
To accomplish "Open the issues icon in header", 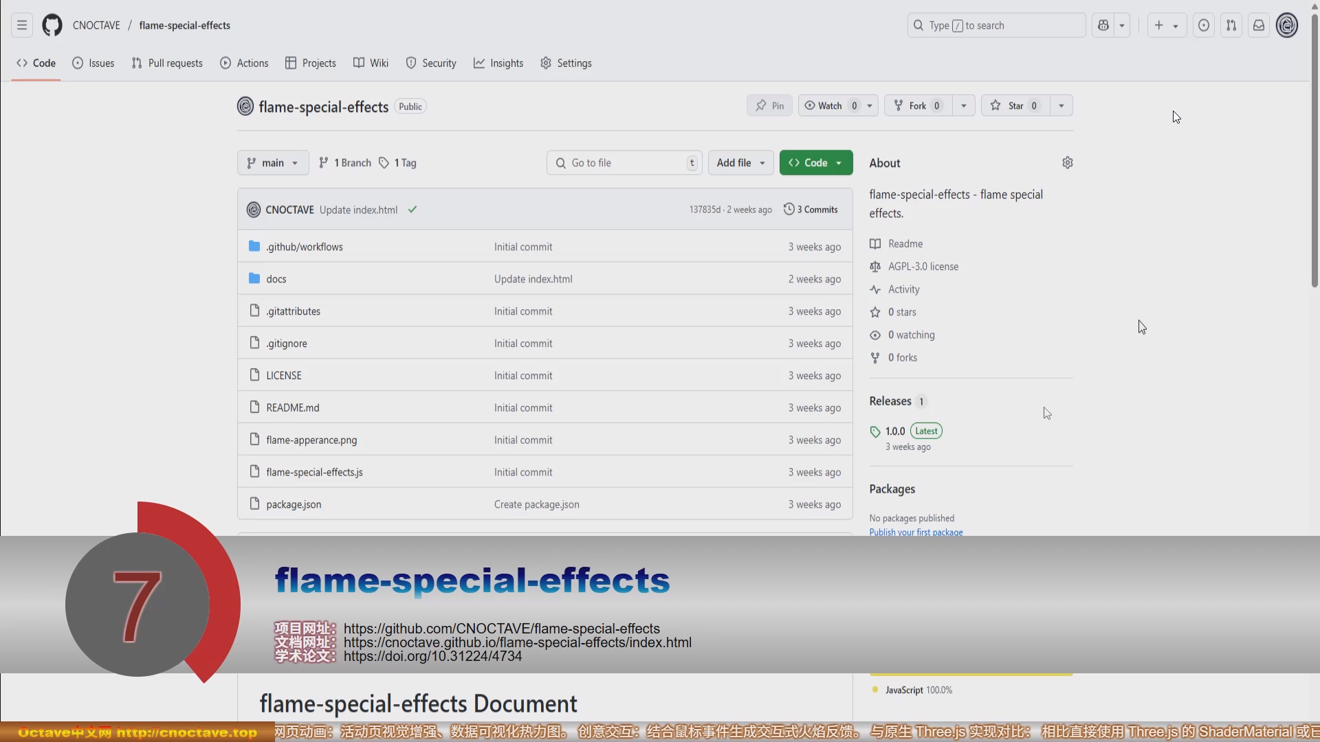I will (1204, 25).
